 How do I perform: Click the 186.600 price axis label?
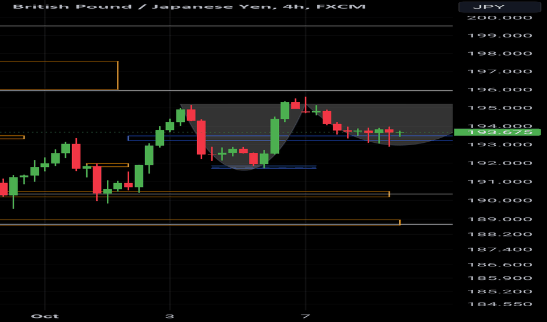[499, 265]
